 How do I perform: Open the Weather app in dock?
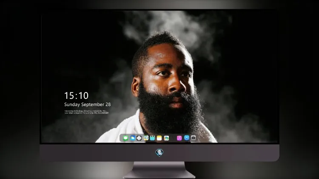pos(132,138)
